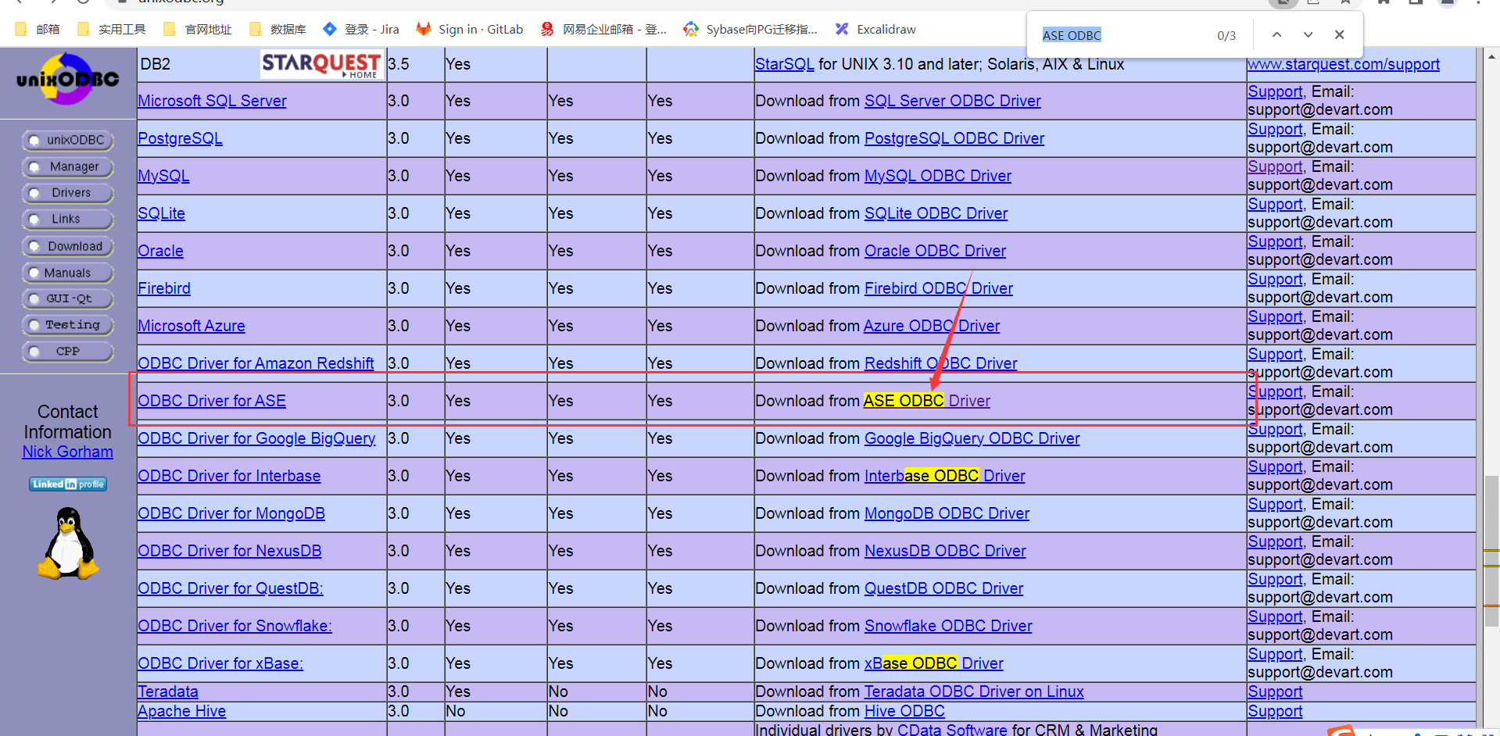The width and height of the screenshot is (1500, 736).
Task: Open the Microsoft SQL Server link
Action: [x=212, y=101]
